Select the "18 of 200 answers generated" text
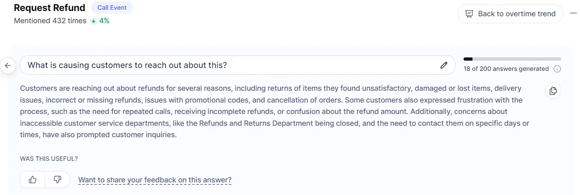 (x=506, y=69)
